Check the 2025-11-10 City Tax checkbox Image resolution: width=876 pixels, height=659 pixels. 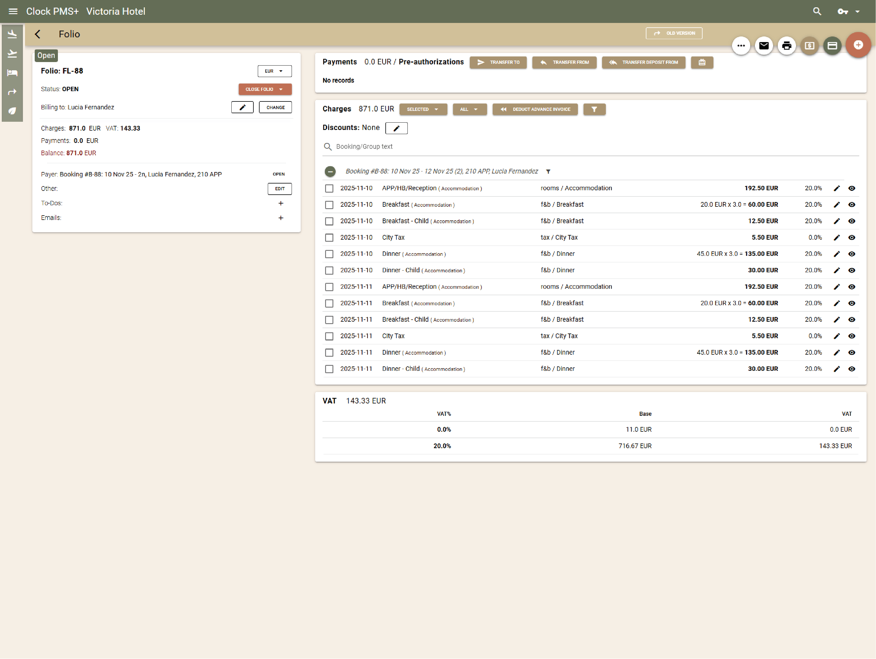click(329, 238)
